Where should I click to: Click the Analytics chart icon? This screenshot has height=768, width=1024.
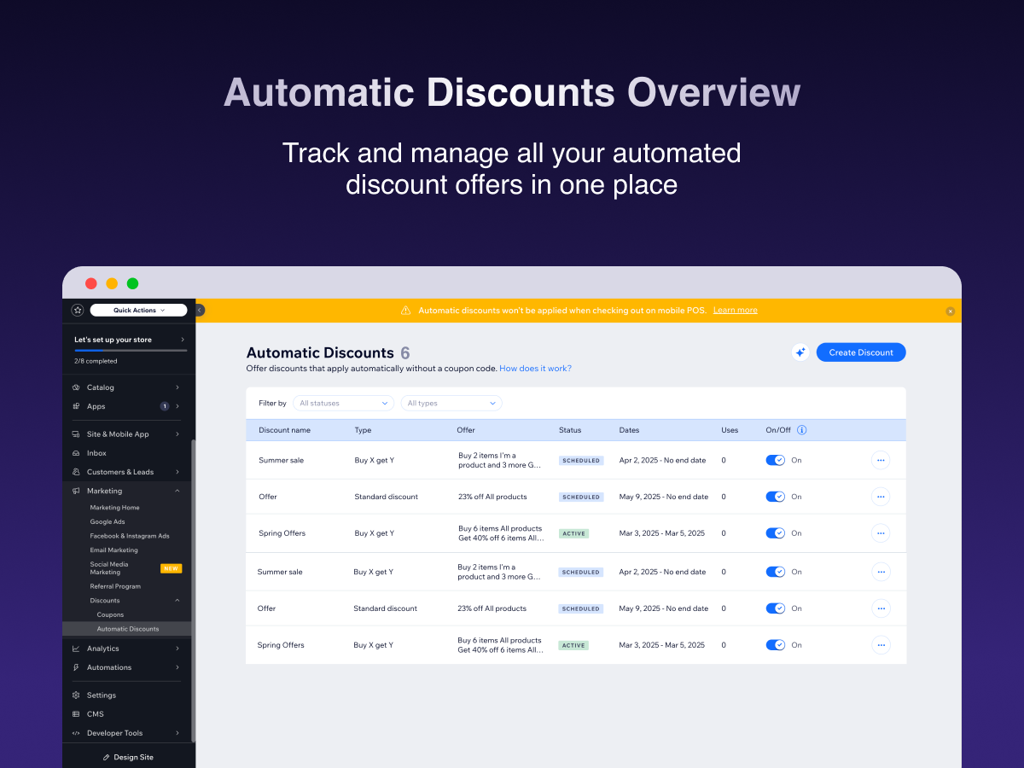point(77,649)
